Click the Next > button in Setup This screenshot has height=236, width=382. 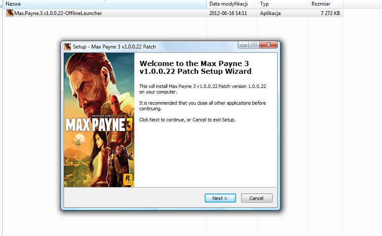pos(220,198)
